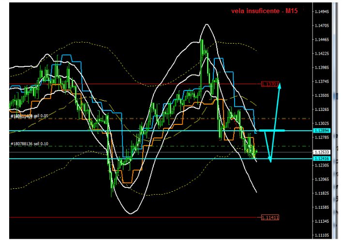Click the 1.14465 price scale label
Image resolution: width=342 pixels, height=244 pixels.
(322, 40)
